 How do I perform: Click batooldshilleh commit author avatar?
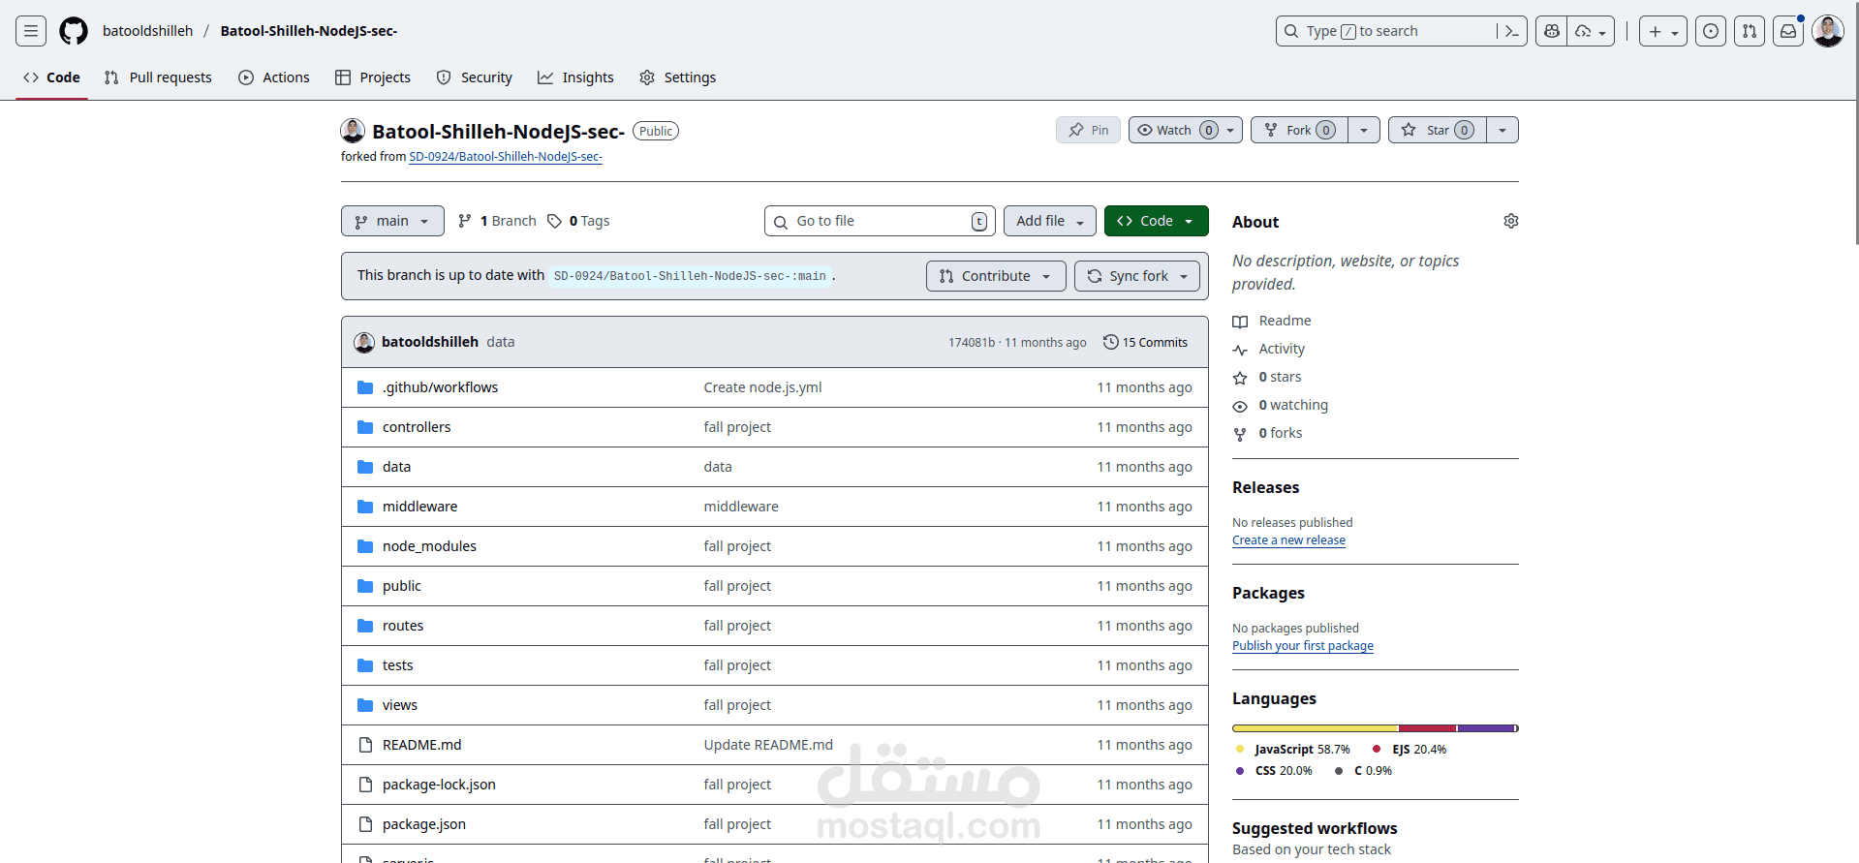pyautogui.click(x=364, y=342)
